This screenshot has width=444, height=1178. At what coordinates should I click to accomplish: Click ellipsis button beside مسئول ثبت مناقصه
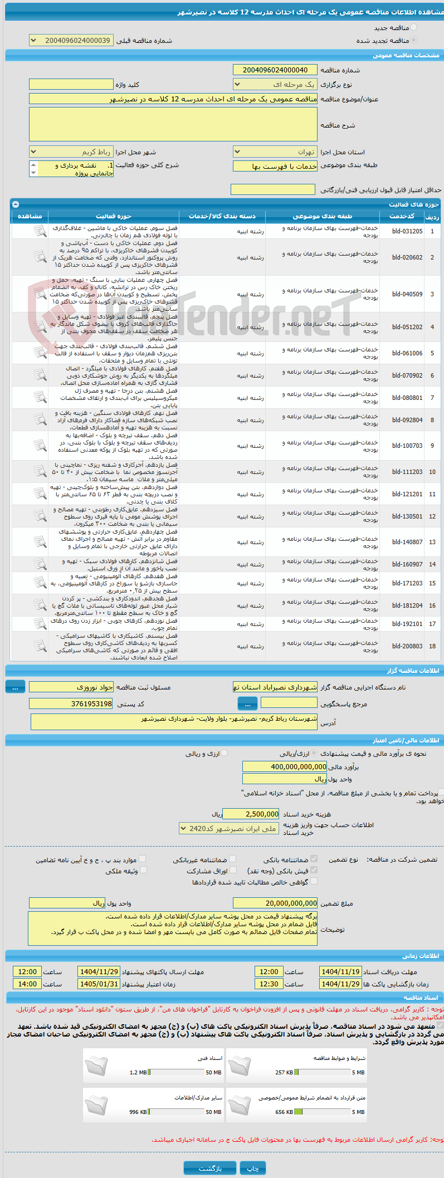pos(16,687)
